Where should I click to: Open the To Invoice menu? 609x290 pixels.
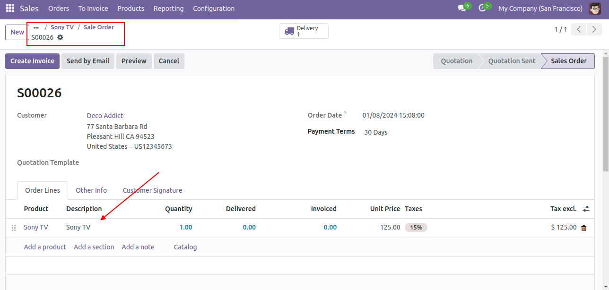click(93, 9)
